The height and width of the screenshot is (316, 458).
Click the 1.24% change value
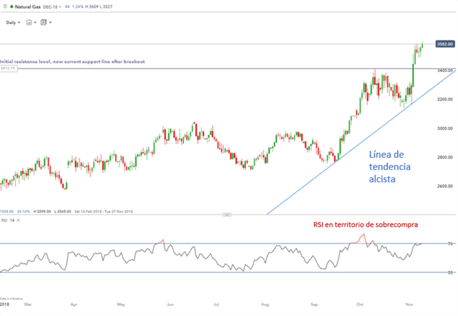[77, 7]
